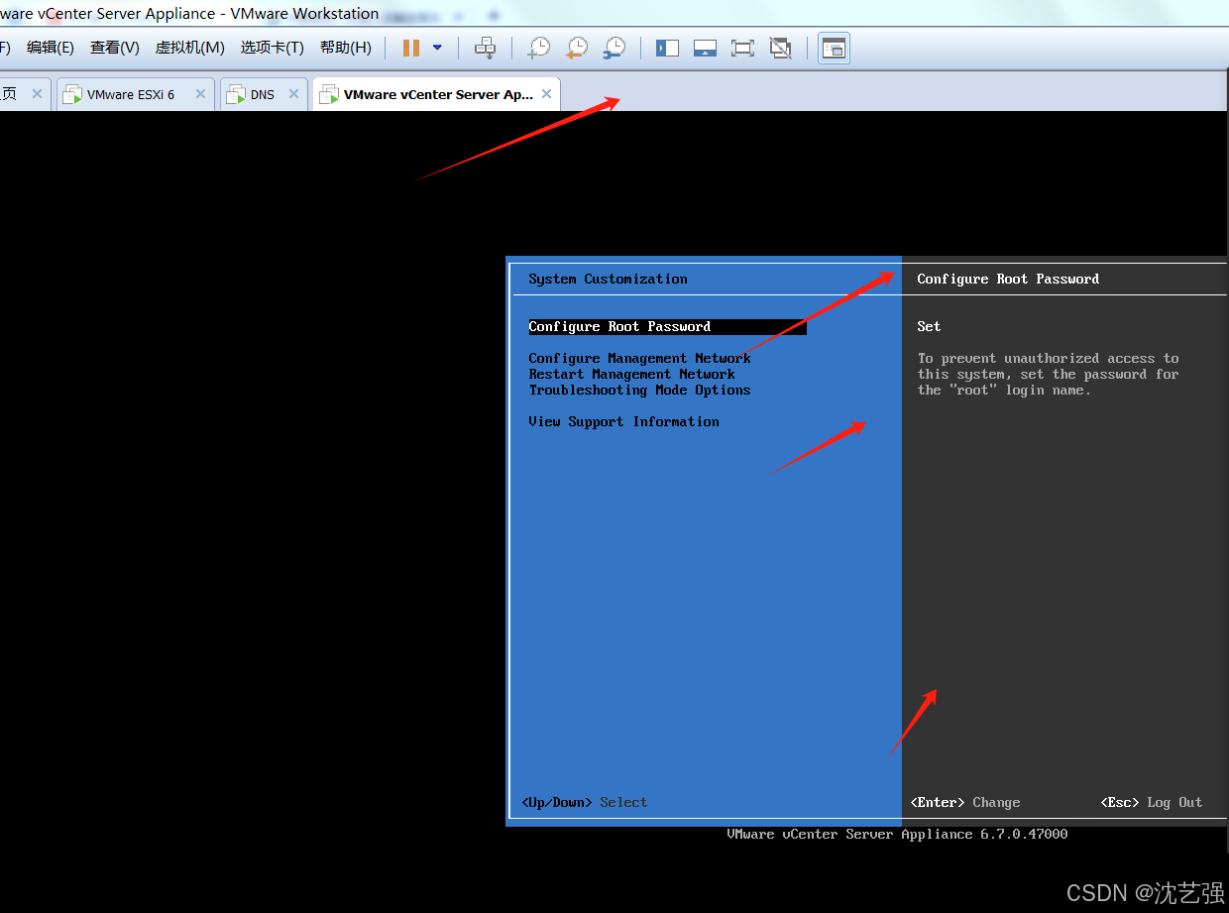
Task: Select Restart Management Network option
Action: click(x=631, y=374)
